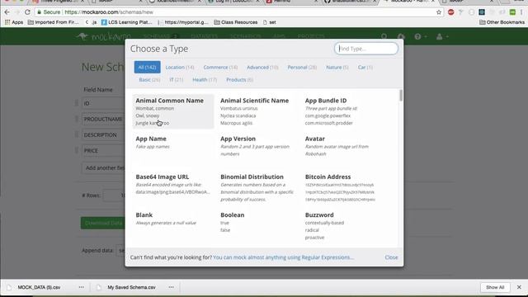Open the Apps bookmarks shortcut
This screenshot has width=528, height=297.
[14, 22]
